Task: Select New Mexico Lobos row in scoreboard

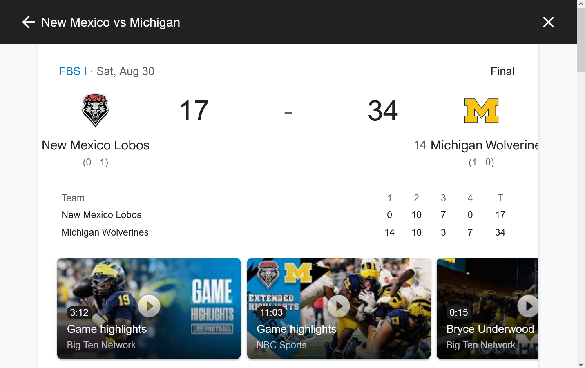Action: click(x=288, y=215)
